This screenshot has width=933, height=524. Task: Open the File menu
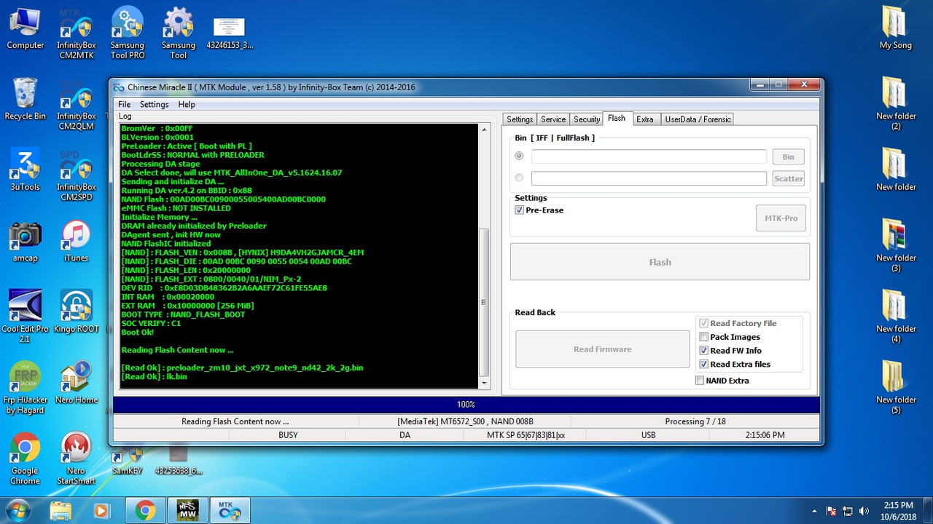pyautogui.click(x=125, y=105)
